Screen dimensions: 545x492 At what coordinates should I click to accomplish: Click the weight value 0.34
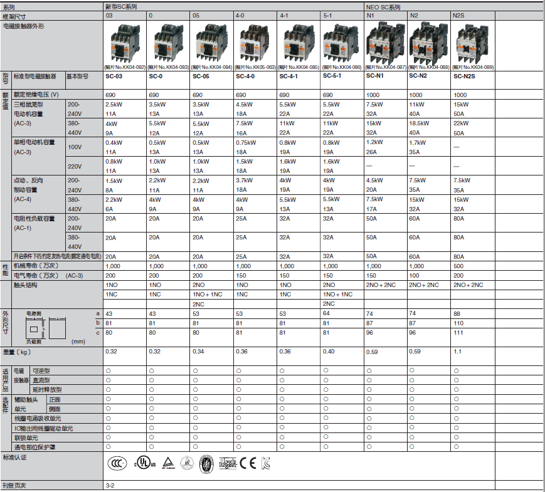coord(198,352)
